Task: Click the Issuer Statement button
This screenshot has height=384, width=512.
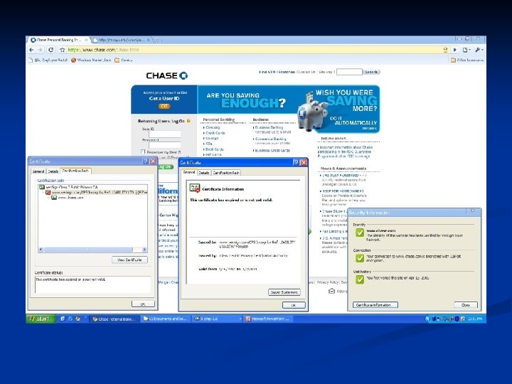Action: point(284,292)
